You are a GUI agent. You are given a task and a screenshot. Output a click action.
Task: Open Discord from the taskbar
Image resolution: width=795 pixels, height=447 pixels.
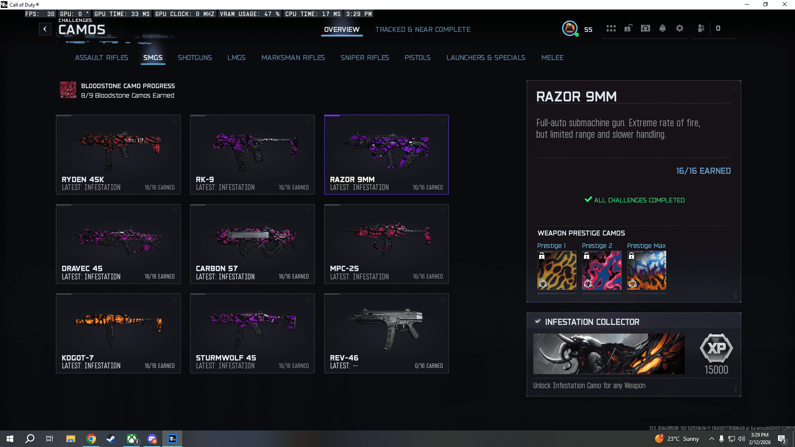pyautogui.click(x=152, y=439)
